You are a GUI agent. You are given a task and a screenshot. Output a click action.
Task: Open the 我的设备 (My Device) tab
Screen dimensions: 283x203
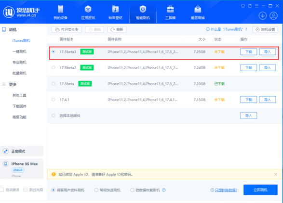60,13
